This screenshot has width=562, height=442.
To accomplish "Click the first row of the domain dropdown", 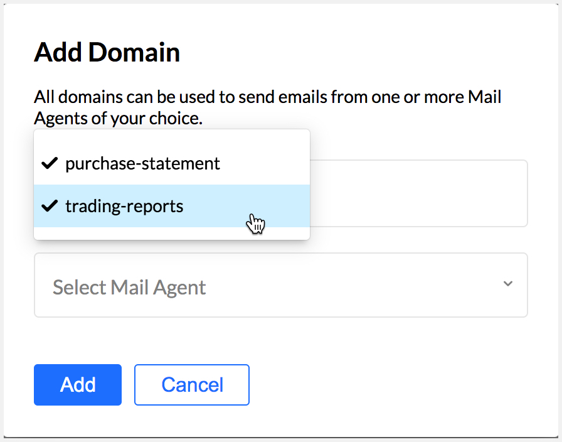I will (171, 163).
